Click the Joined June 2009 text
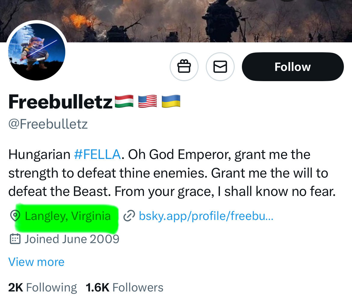The width and height of the screenshot is (352, 308). pos(72,239)
